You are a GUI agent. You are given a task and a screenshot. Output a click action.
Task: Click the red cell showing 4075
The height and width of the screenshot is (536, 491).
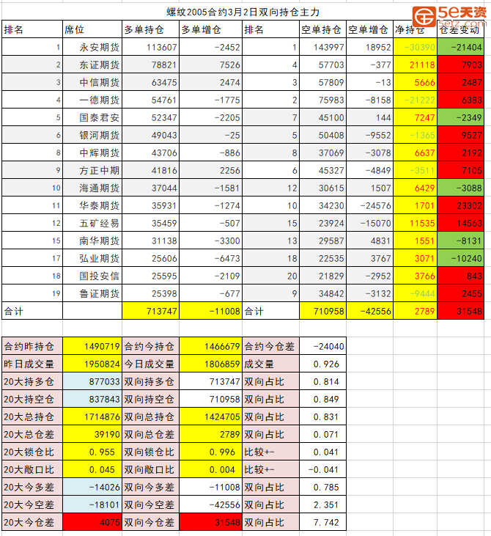[x=92, y=522]
